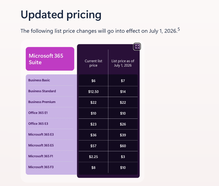This screenshot has height=186, width=219.
Task: Select the Office 365 E1 row label
Action: tap(38, 113)
